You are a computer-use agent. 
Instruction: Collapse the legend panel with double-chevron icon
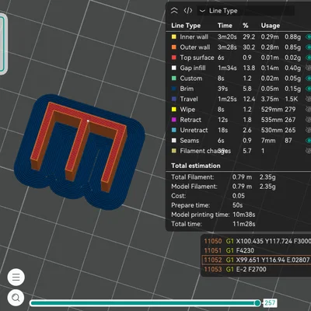(x=174, y=11)
